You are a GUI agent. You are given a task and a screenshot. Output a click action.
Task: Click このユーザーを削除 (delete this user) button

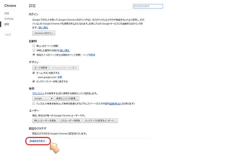click(70, 121)
